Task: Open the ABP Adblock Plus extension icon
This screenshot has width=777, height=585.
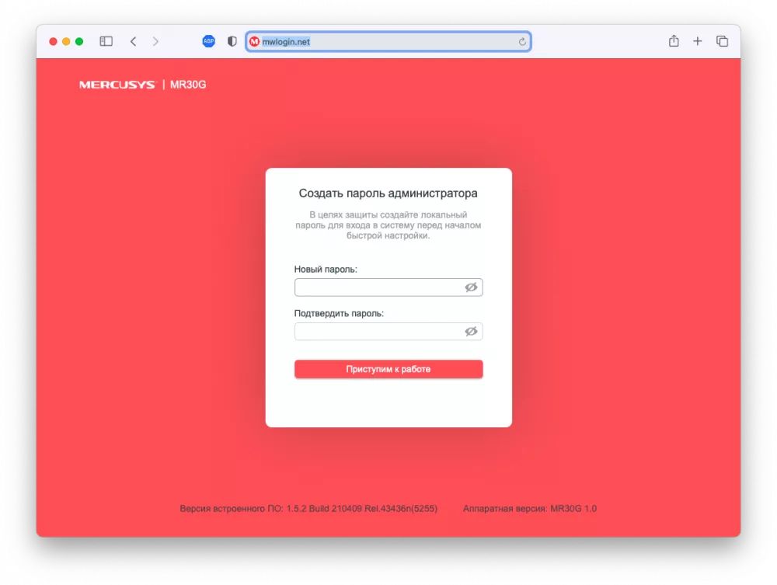Action: pos(208,41)
